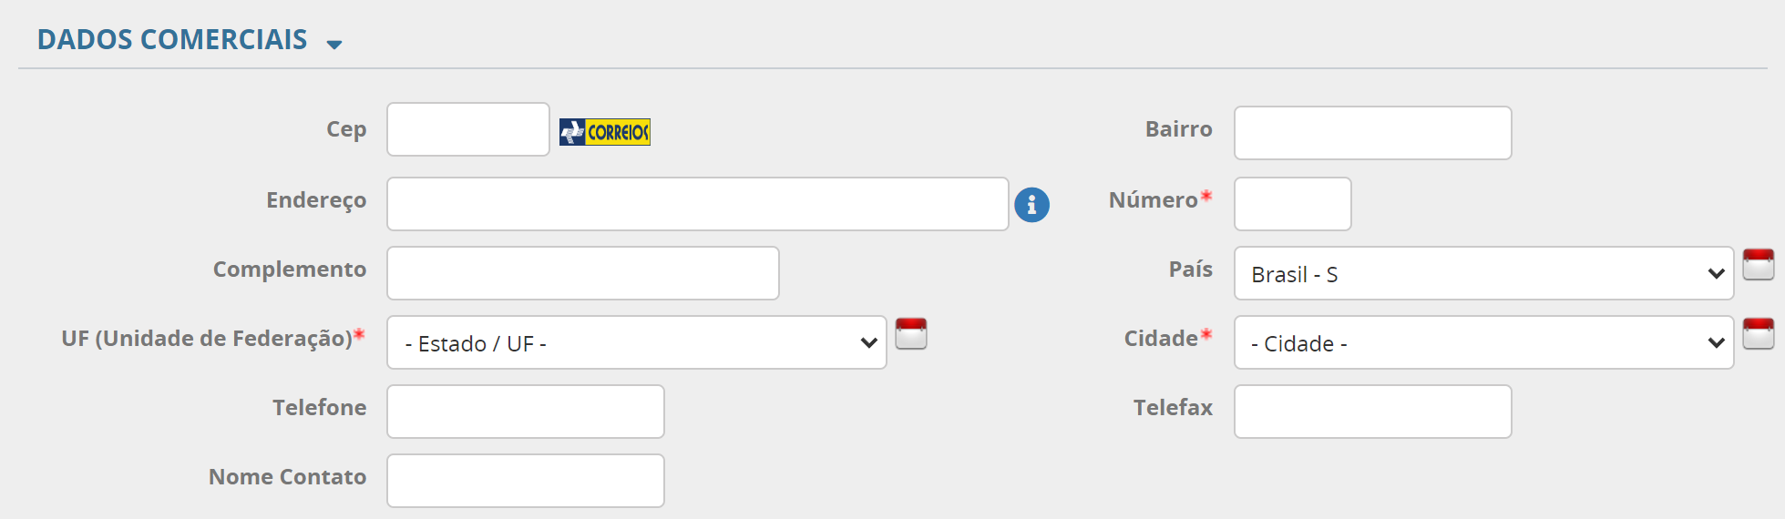Viewport: 1785px width, 519px height.
Task: Click into the Telefone field
Action: click(525, 412)
